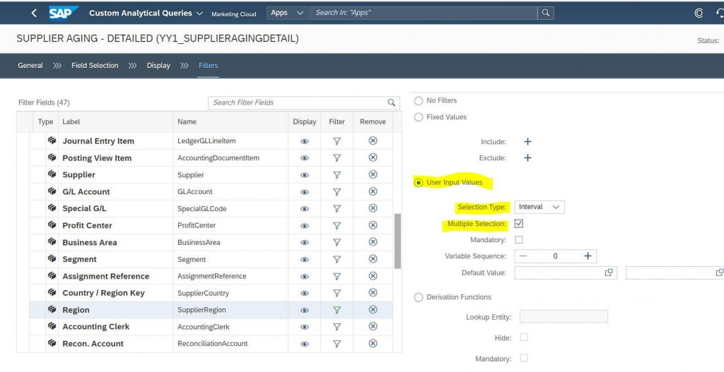Go back using the header back arrow
This screenshot has width=724, height=372.
tap(34, 13)
